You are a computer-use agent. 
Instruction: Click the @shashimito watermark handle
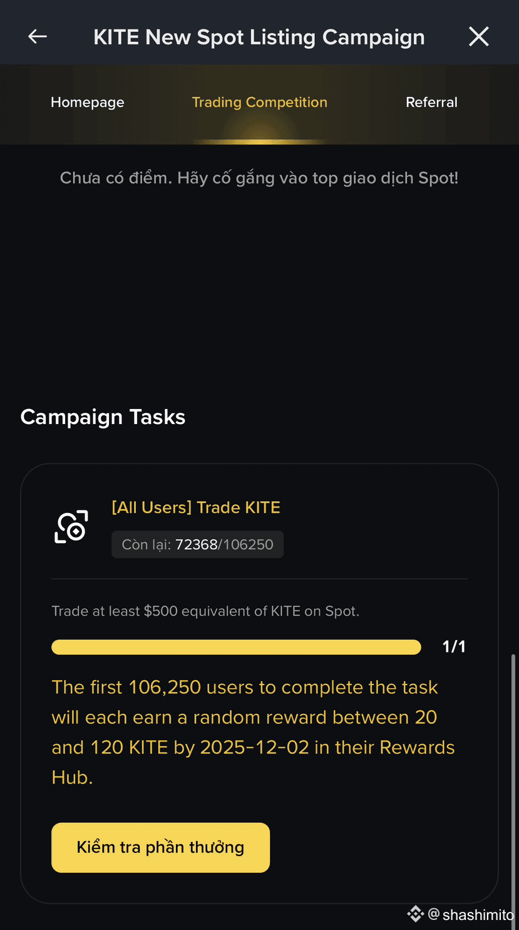[471, 915]
